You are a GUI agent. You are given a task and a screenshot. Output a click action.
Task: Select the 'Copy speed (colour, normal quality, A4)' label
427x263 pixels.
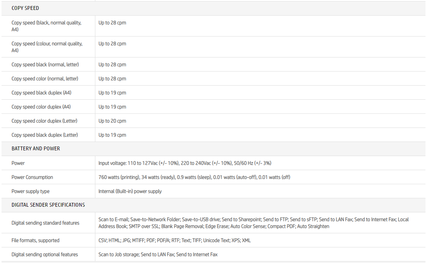point(47,47)
